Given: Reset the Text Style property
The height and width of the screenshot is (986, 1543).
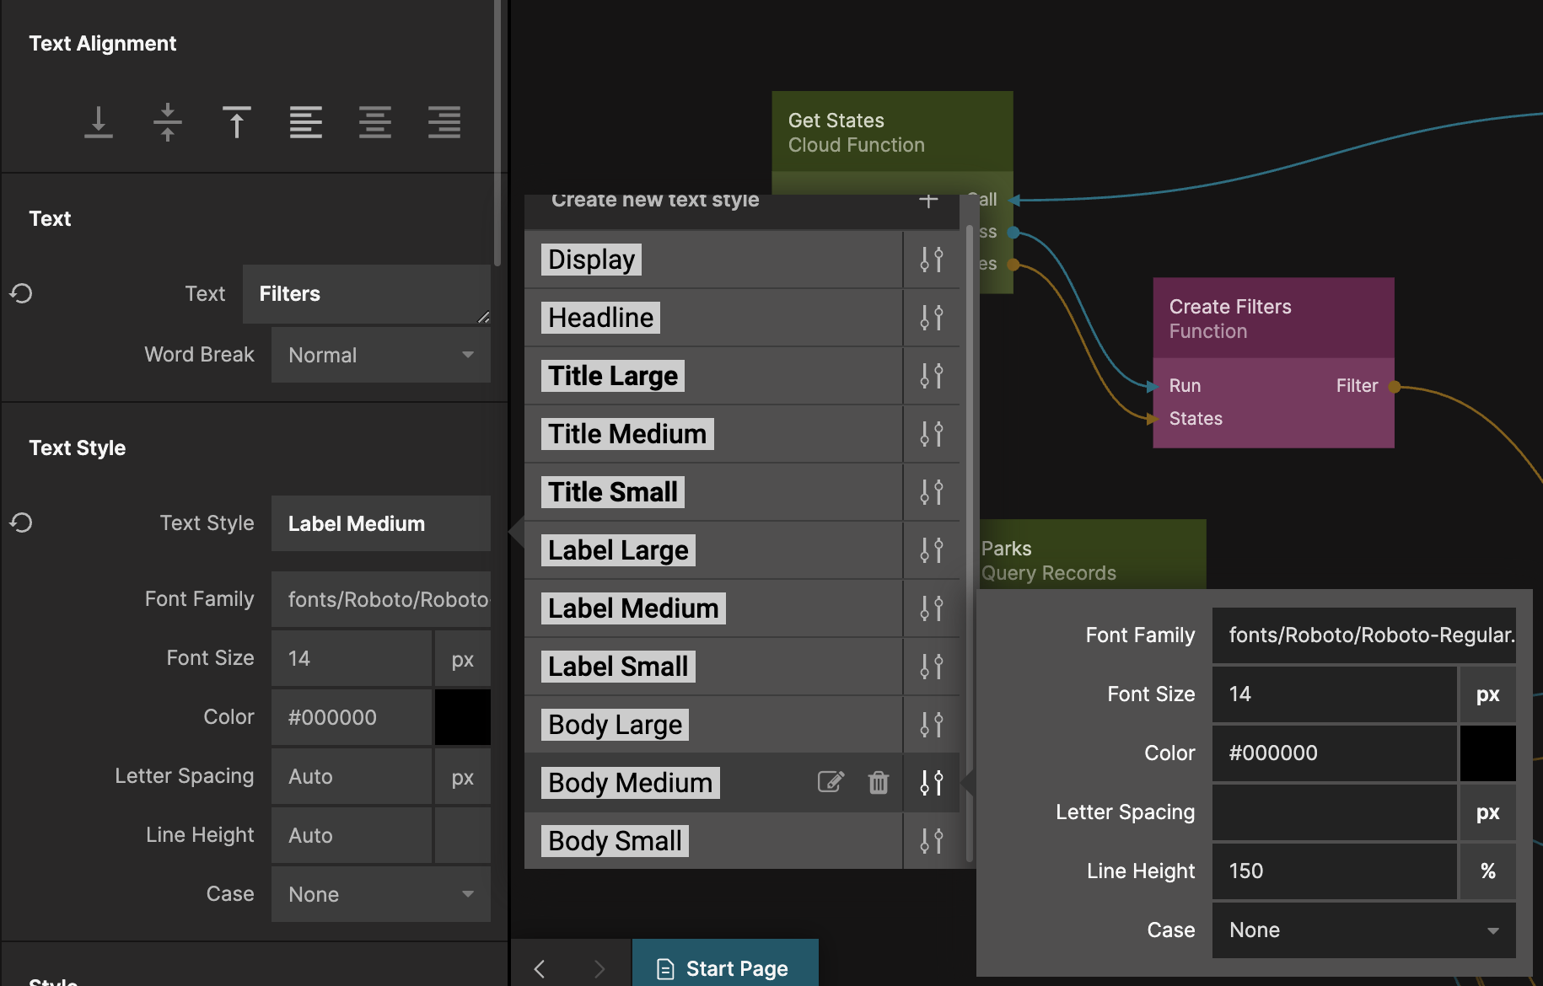Looking at the screenshot, I should (x=21, y=522).
